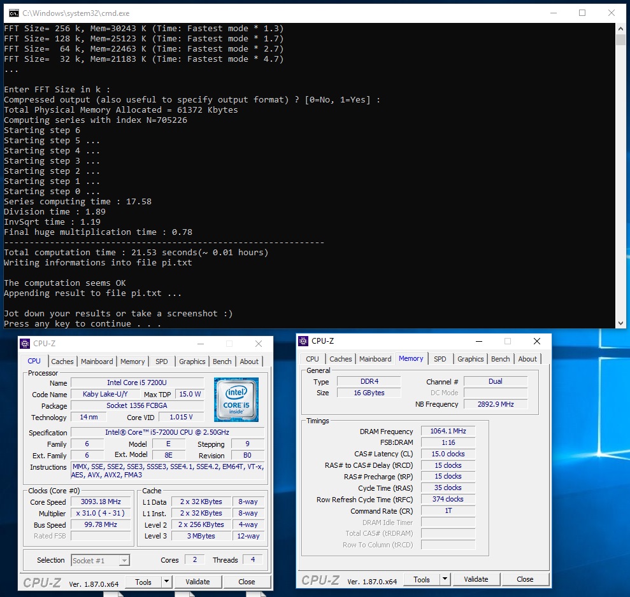Click Total computation time line in cmd

click(x=136, y=253)
